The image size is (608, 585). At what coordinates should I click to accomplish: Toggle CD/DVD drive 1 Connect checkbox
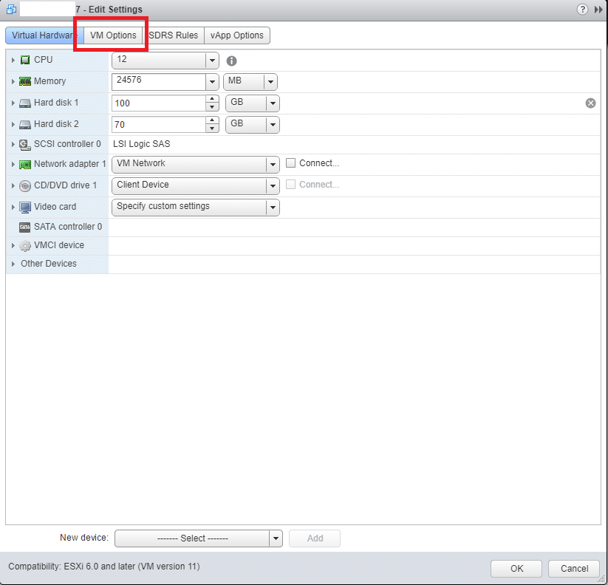pyautogui.click(x=290, y=184)
